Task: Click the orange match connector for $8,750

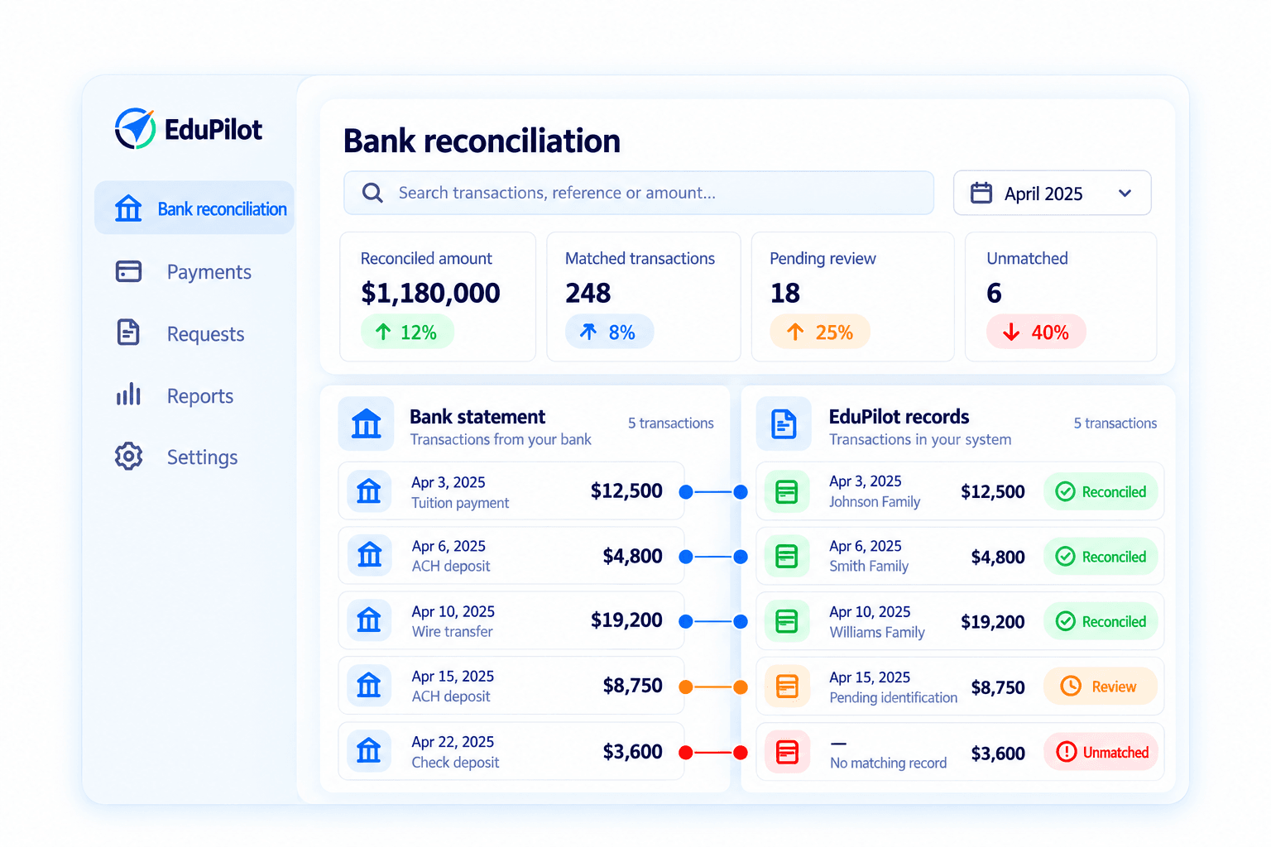Action: 712,687
